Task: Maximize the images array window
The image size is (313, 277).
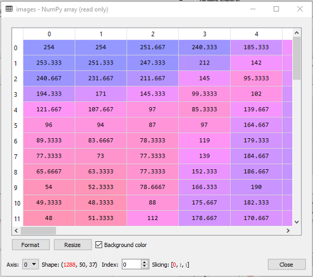Action: pos(276,9)
